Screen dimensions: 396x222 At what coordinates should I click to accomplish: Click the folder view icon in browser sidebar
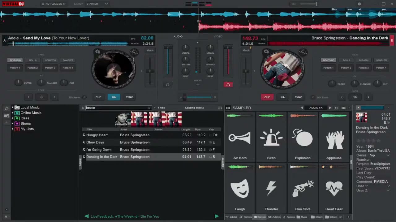coord(6,116)
